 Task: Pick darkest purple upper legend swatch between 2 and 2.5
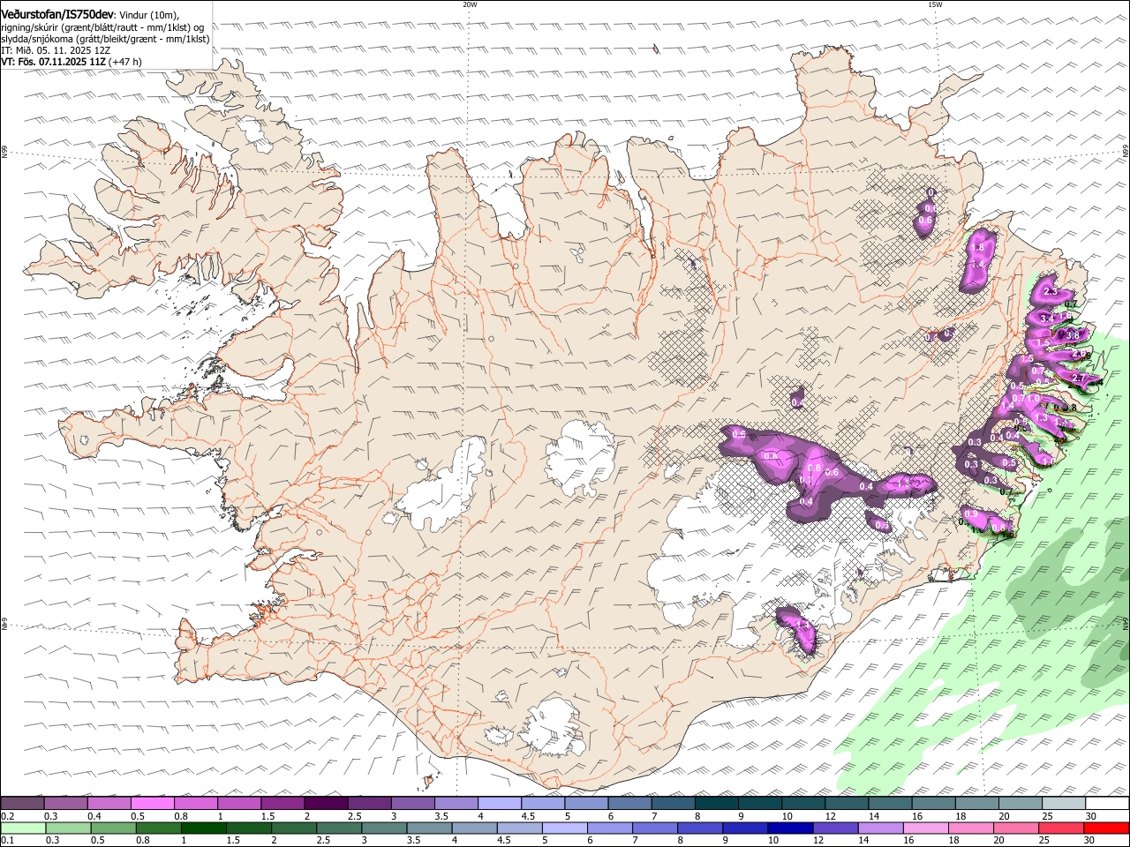[326, 804]
